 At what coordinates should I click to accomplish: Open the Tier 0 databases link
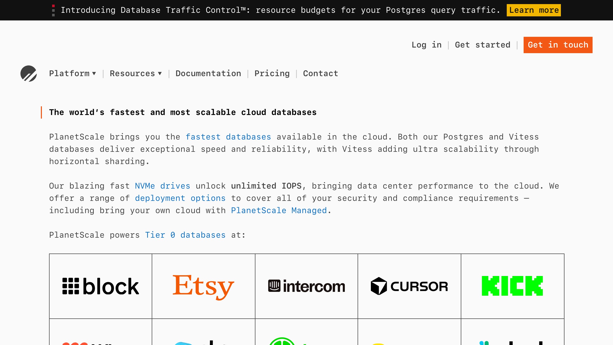click(185, 235)
